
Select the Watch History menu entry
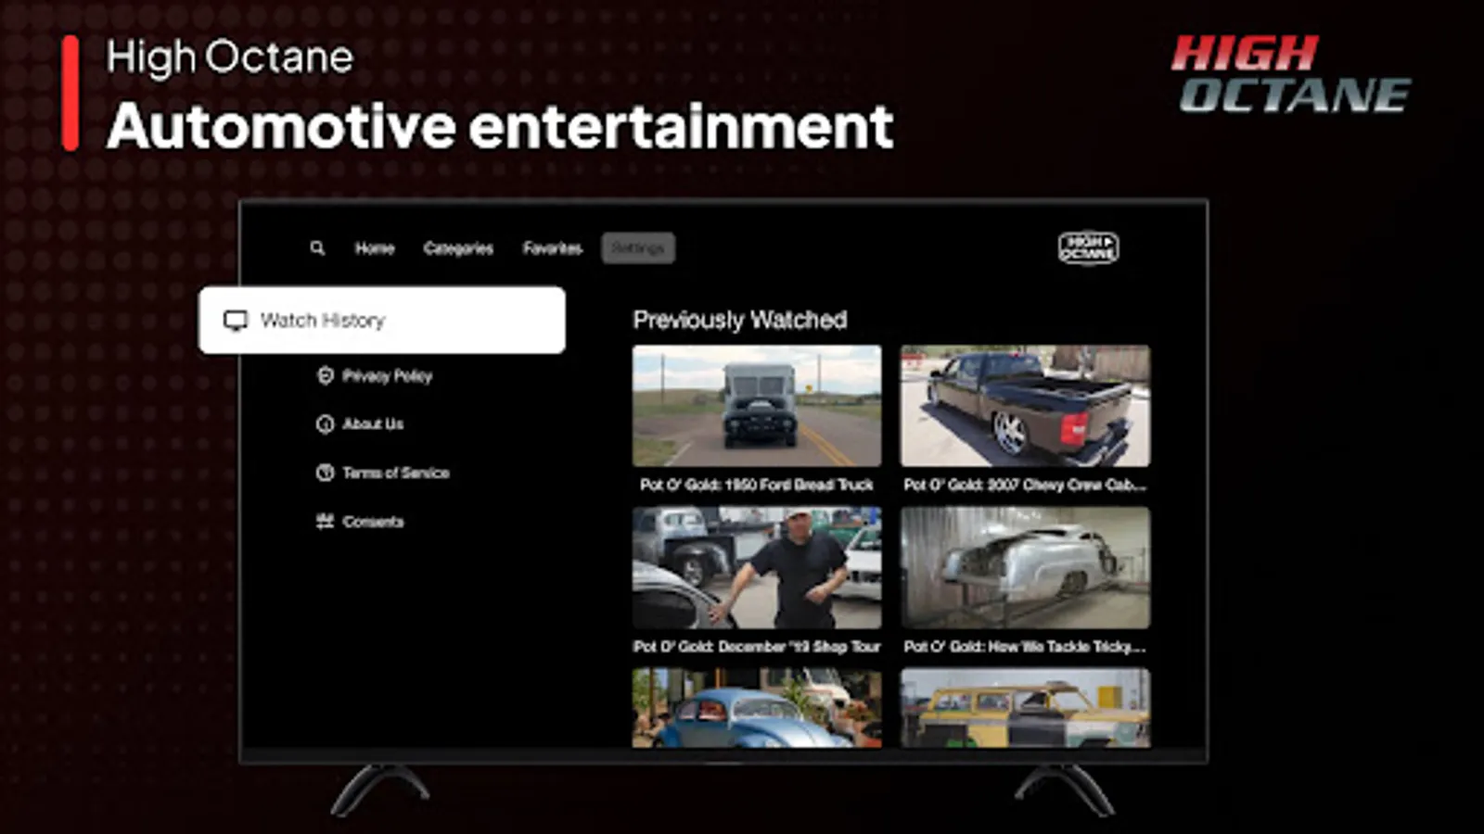tap(382, 320)
